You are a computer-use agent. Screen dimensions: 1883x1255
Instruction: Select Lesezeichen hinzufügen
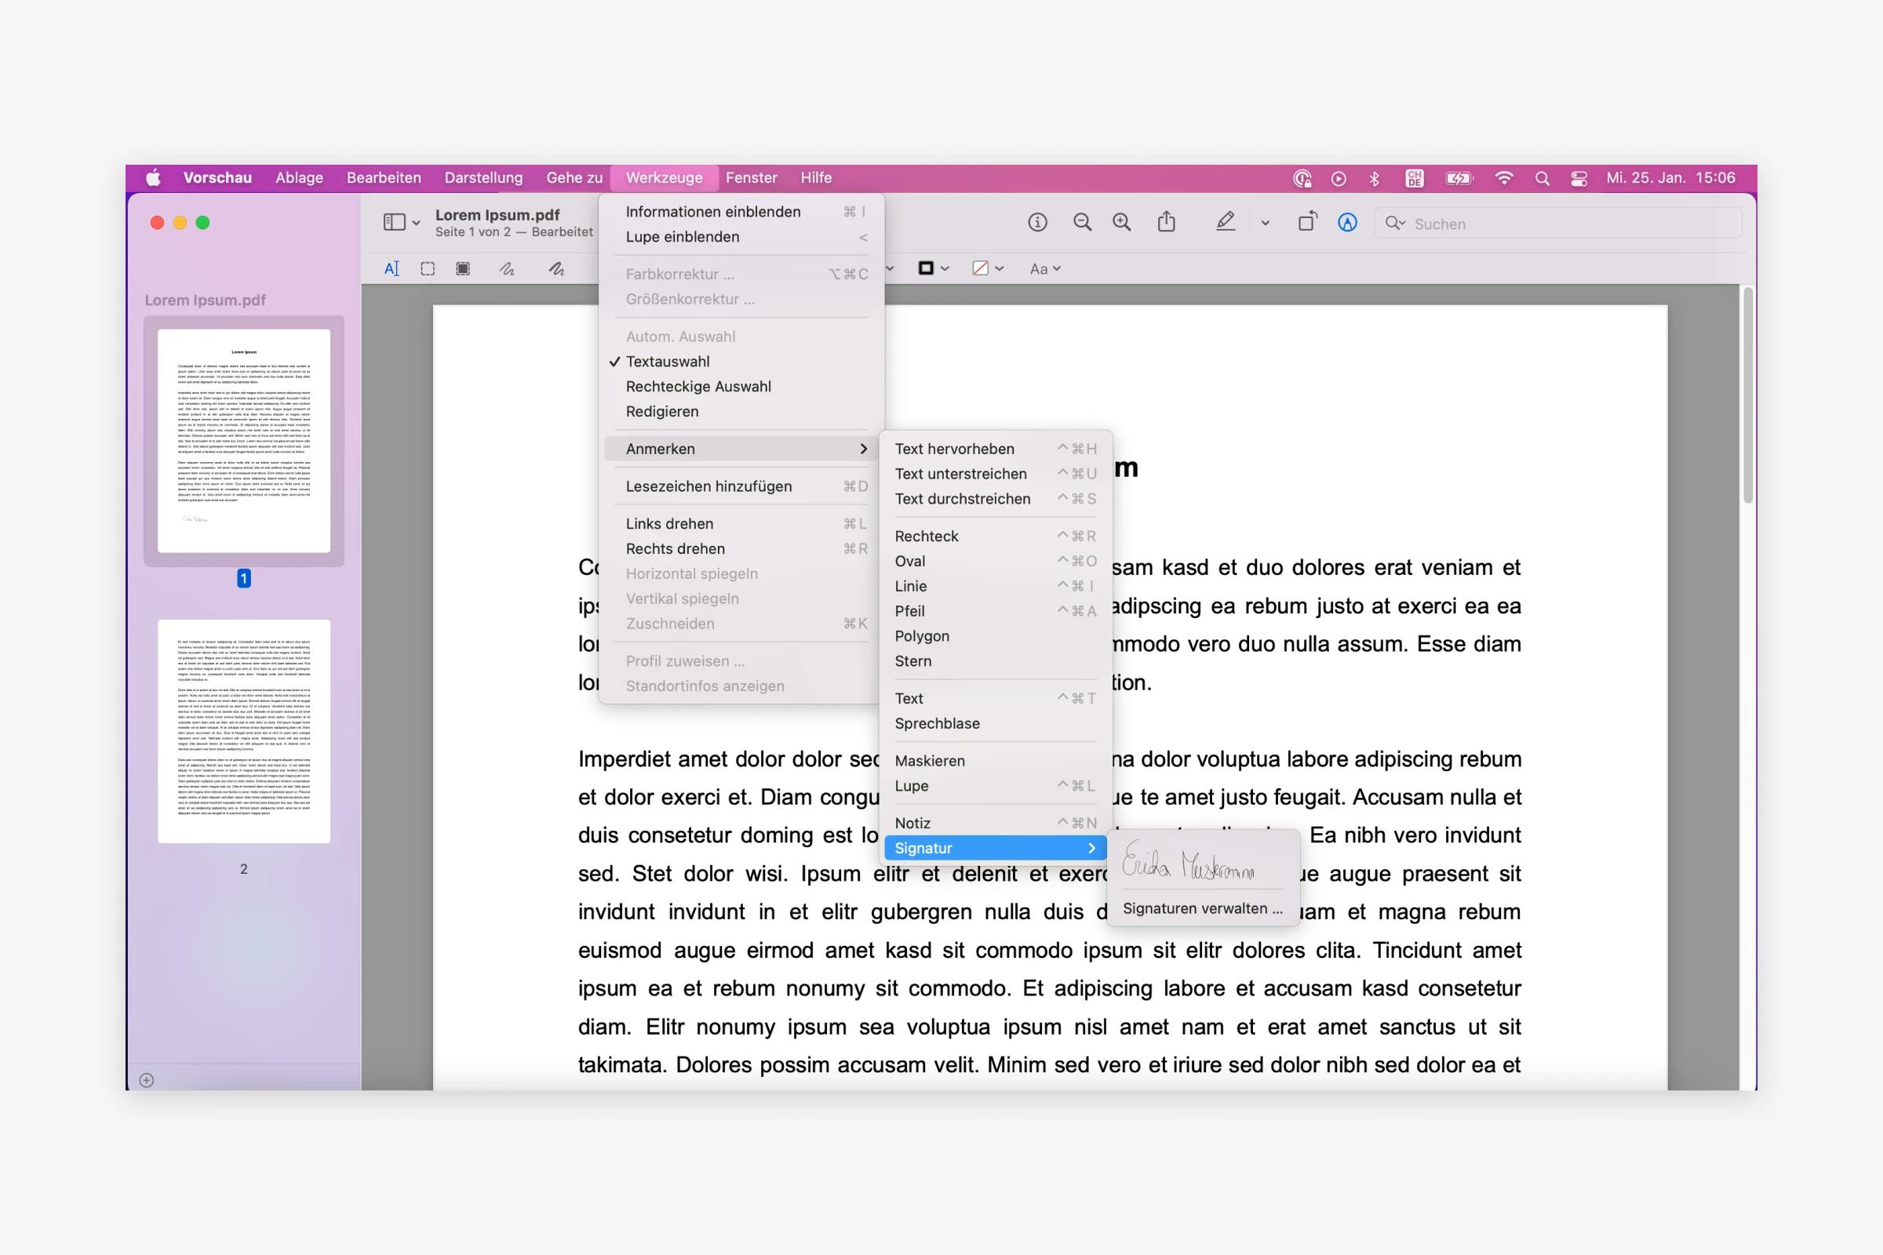(741, 486)
